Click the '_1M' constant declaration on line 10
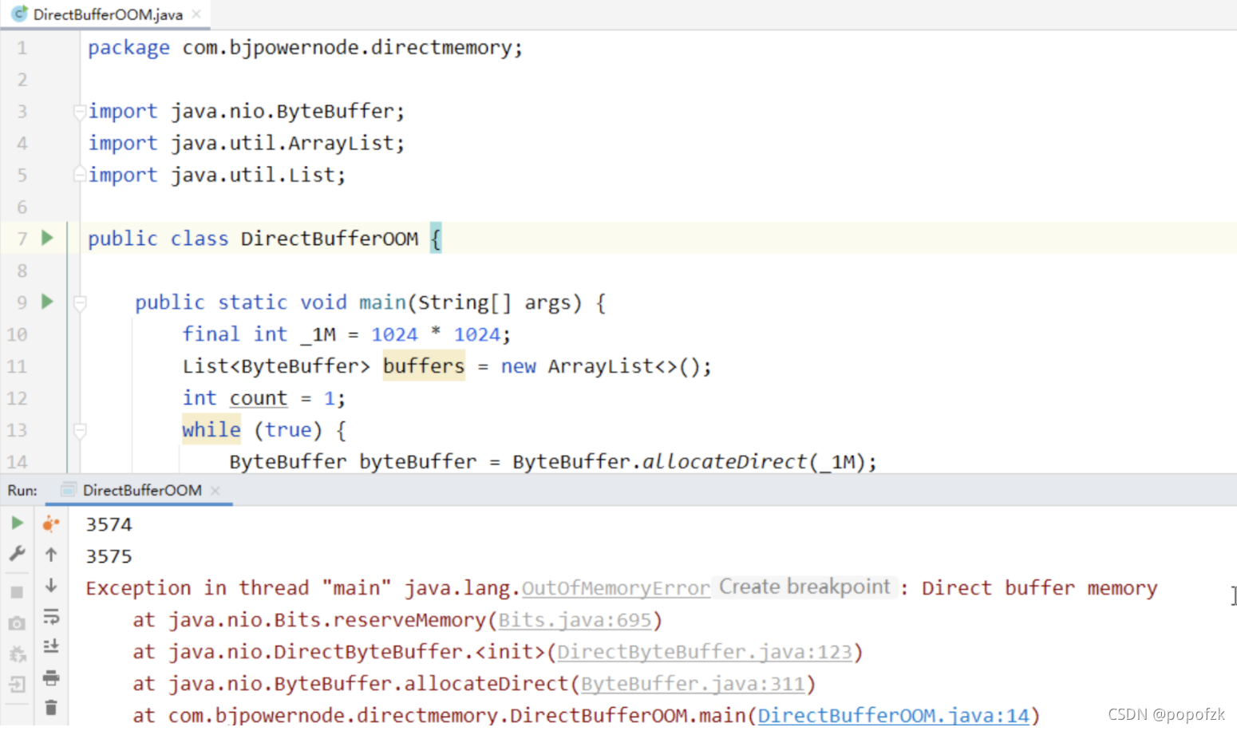This screenshot has height=731, width=1237. click(318, 335)
